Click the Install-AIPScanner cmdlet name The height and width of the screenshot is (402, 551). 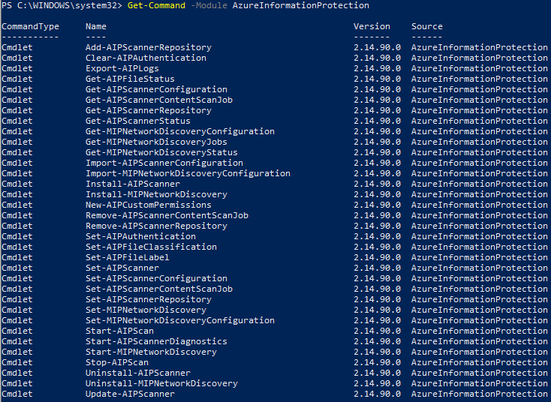click(x=133, y=184)
